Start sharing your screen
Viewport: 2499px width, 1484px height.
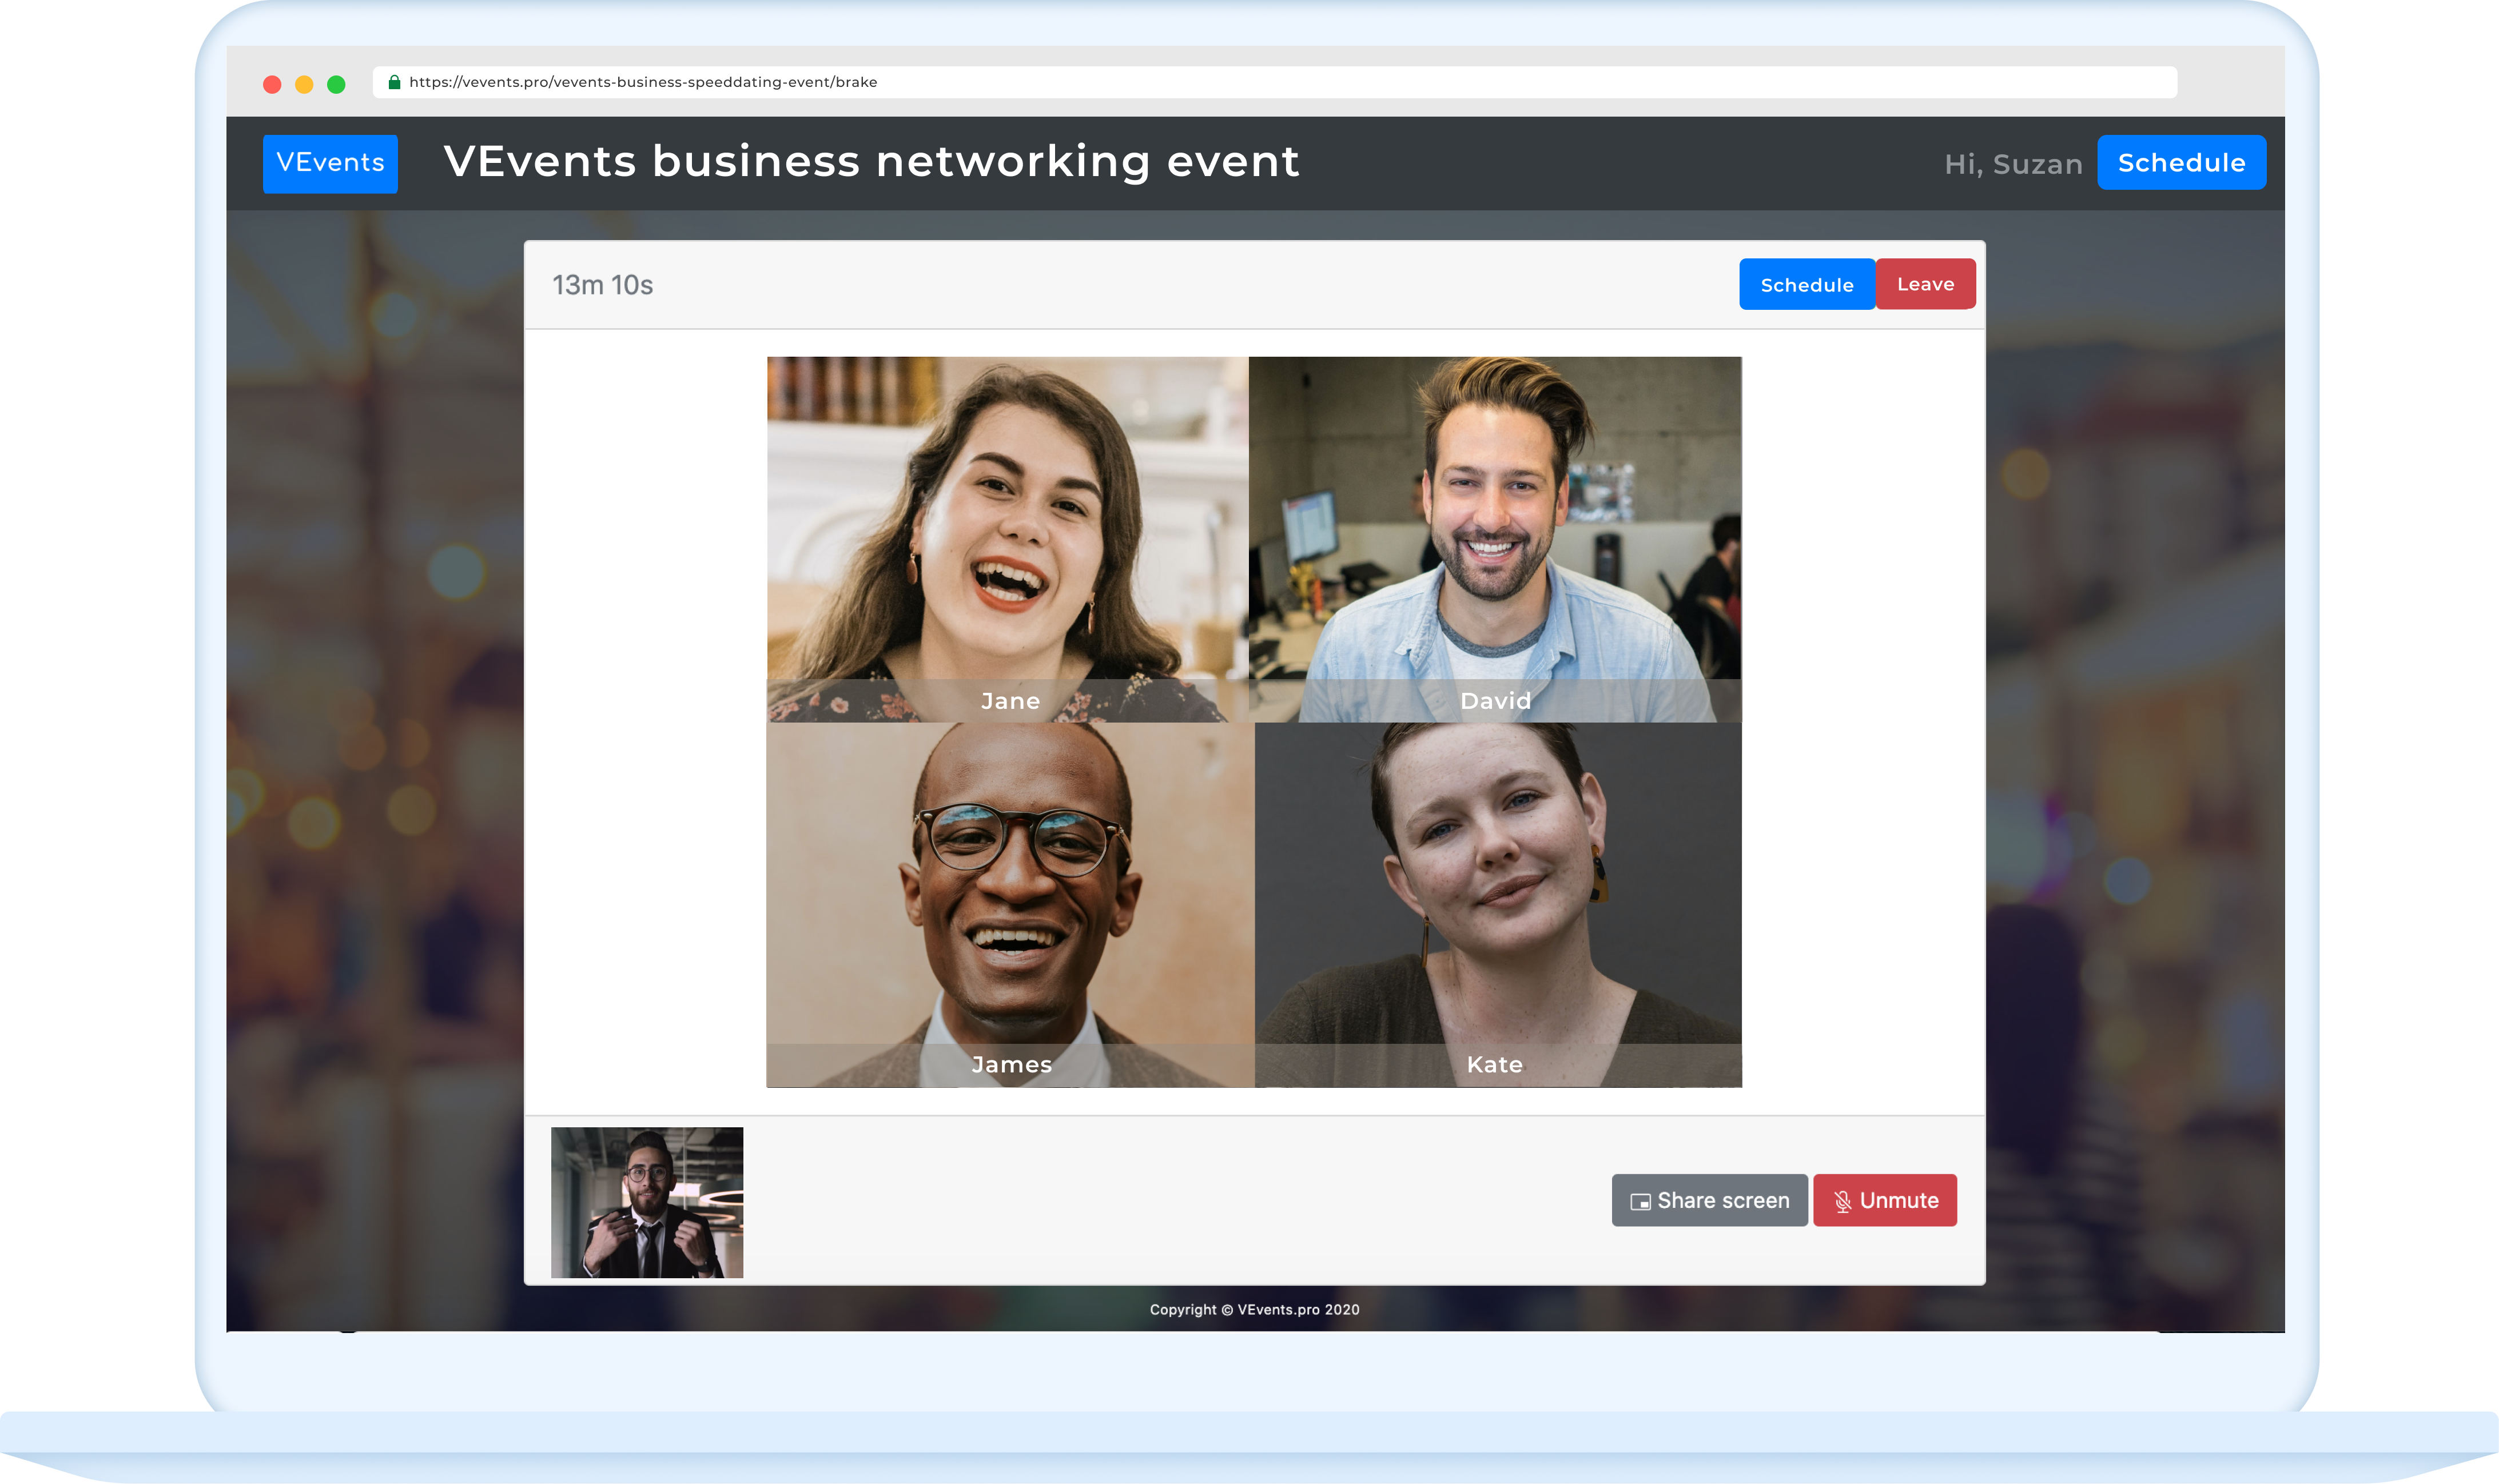[1709, 1200]
